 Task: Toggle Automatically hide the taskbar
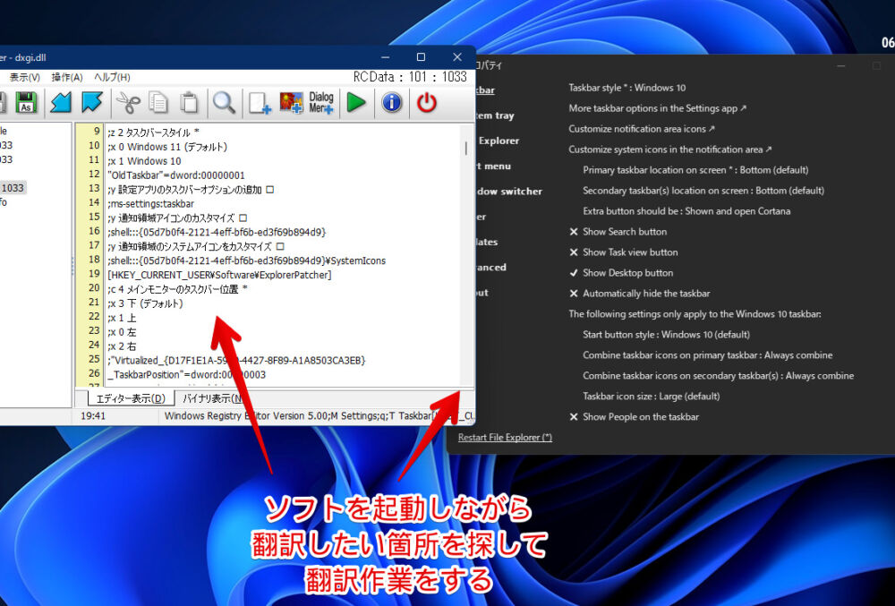[x=640, y=294]
